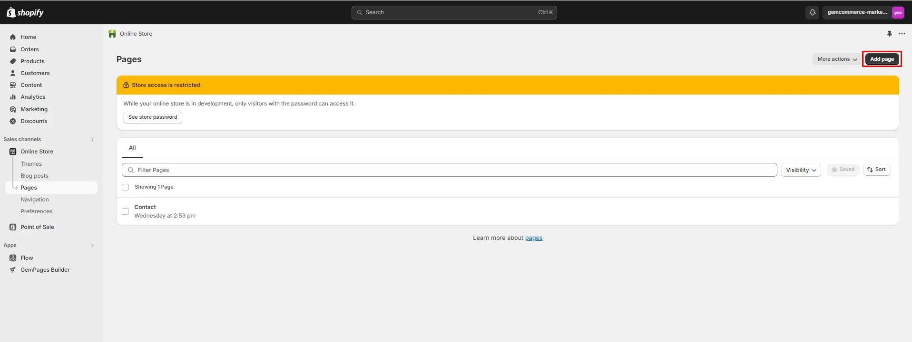Click the green Online Store header icon
Viewport: 912px width, 342px height.
tap(112, 34)
